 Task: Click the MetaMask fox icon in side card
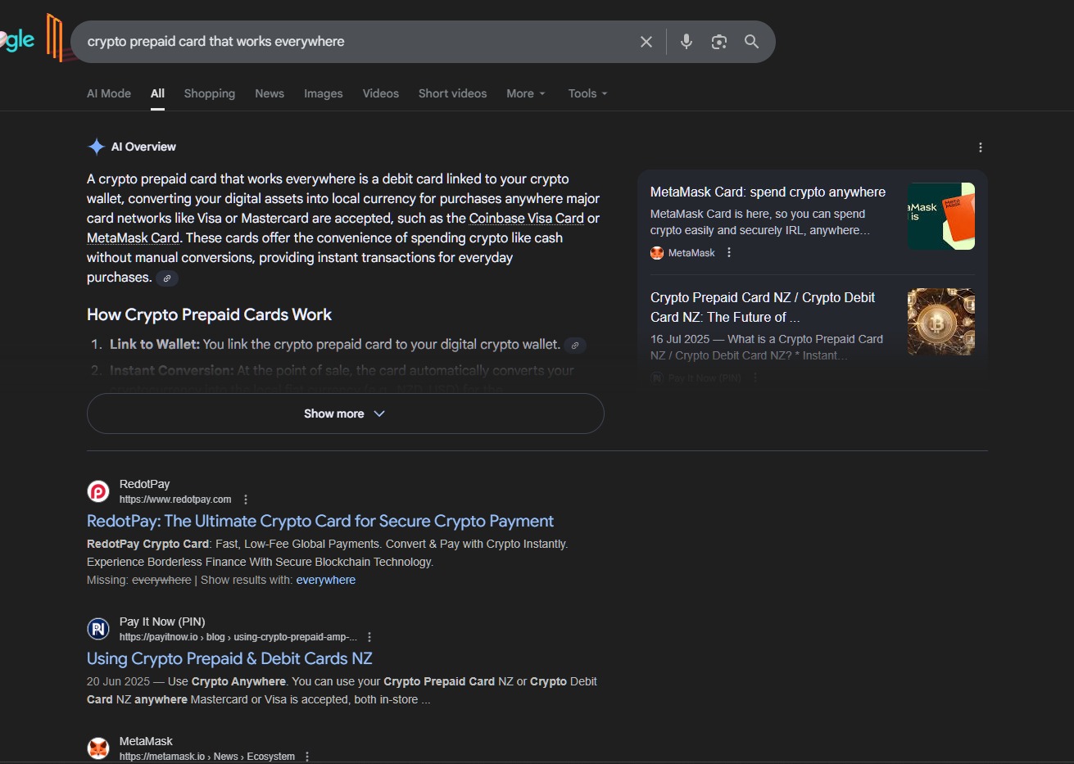tap(657, 253)
